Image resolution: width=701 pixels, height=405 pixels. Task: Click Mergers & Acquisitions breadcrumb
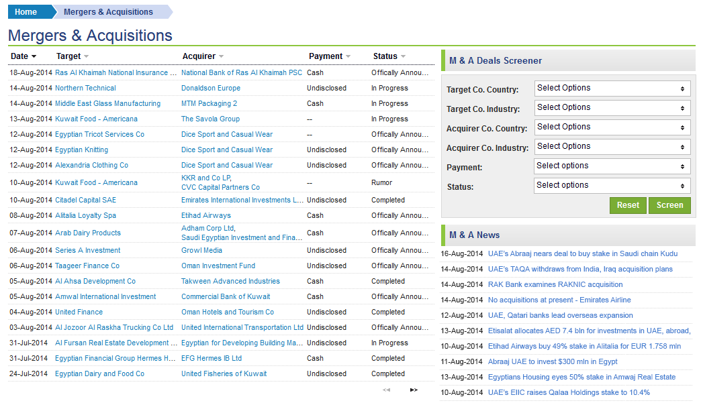tap(108, 12)
